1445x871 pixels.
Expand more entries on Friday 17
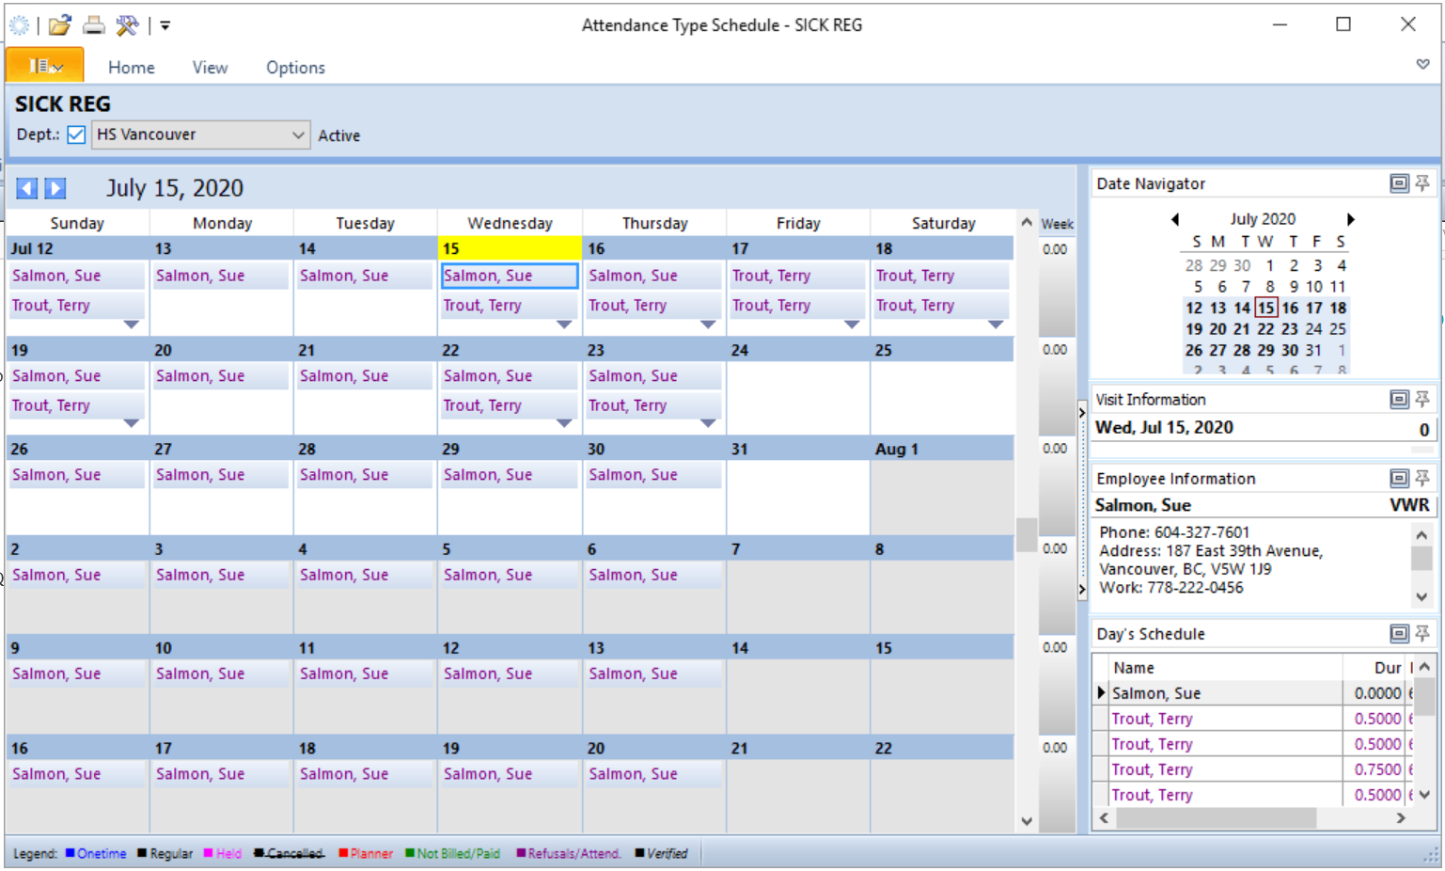pyautogui.click(x=852, y=325)
